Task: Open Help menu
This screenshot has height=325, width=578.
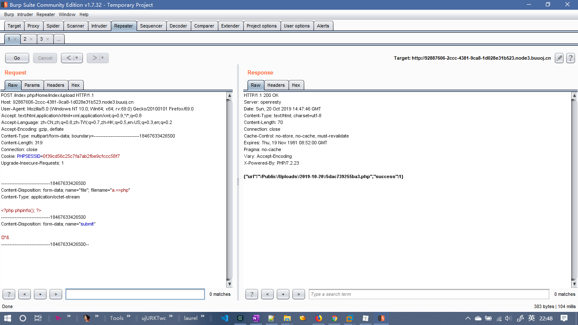Action: tap(84, 14)
